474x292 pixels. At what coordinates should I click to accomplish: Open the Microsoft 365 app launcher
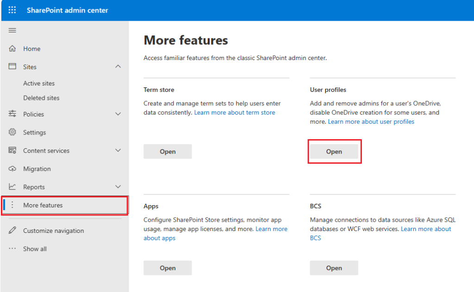[12, 10]
